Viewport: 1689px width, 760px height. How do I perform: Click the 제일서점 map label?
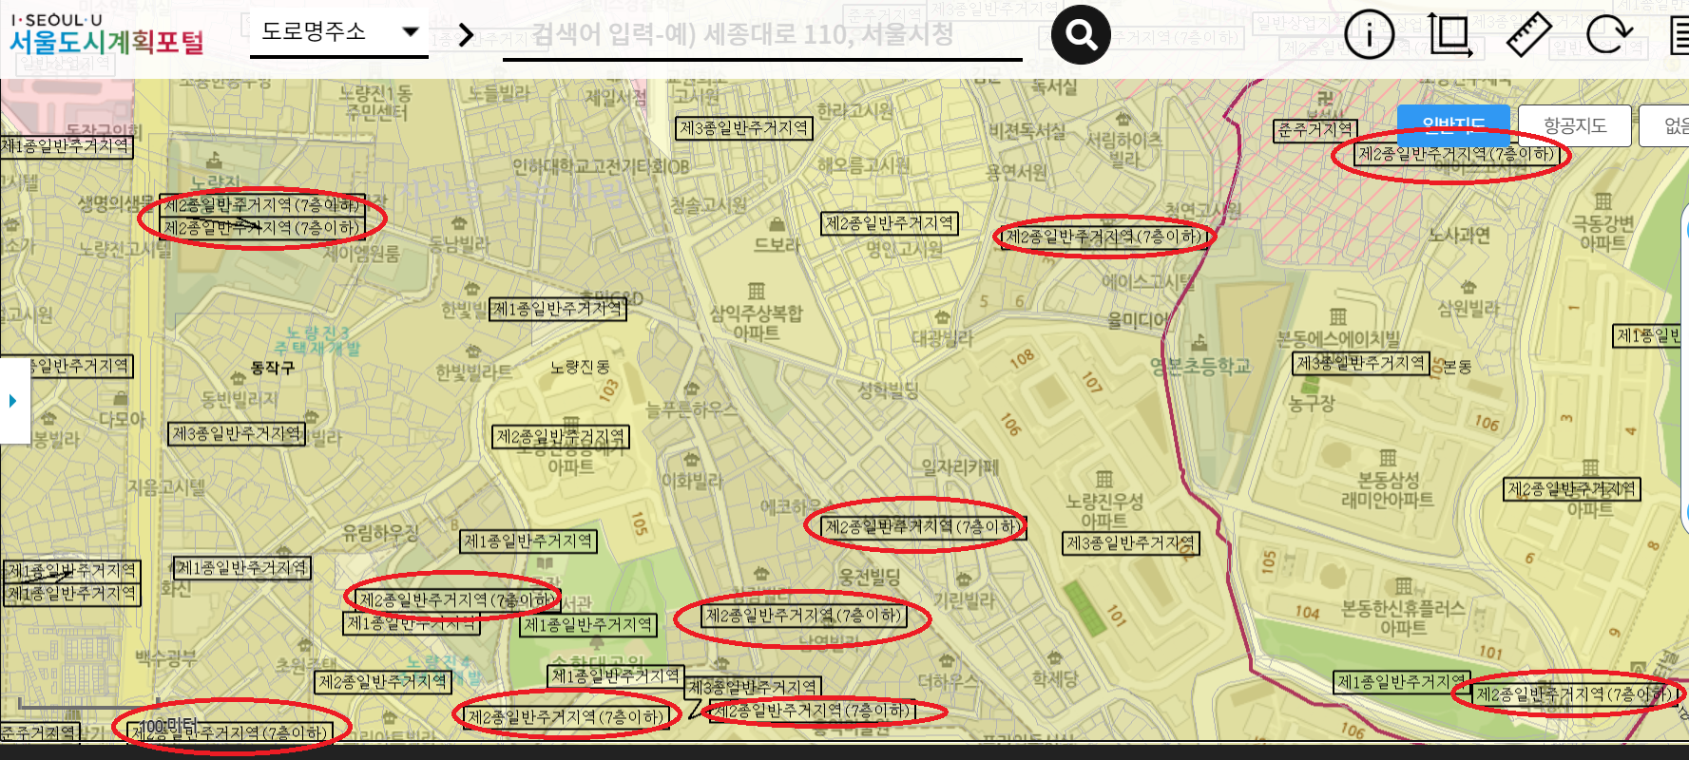click(616, 97)
